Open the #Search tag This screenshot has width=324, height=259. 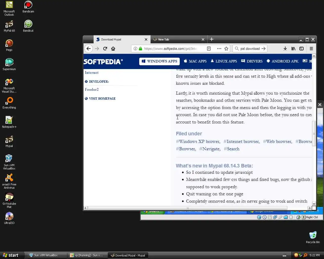click(x=232, y=149)
